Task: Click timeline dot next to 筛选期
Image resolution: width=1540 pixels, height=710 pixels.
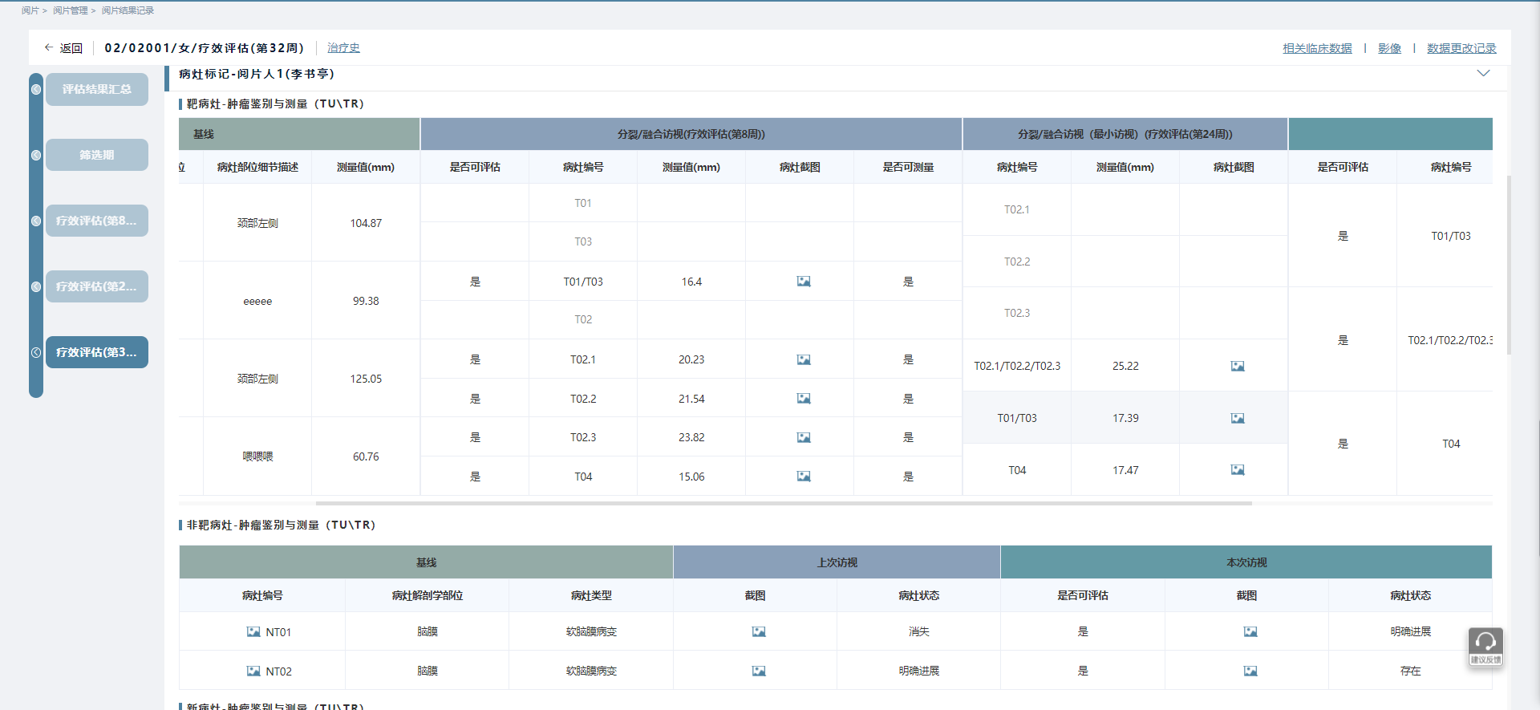Action: pyautogui.click(x=36, y=155)
